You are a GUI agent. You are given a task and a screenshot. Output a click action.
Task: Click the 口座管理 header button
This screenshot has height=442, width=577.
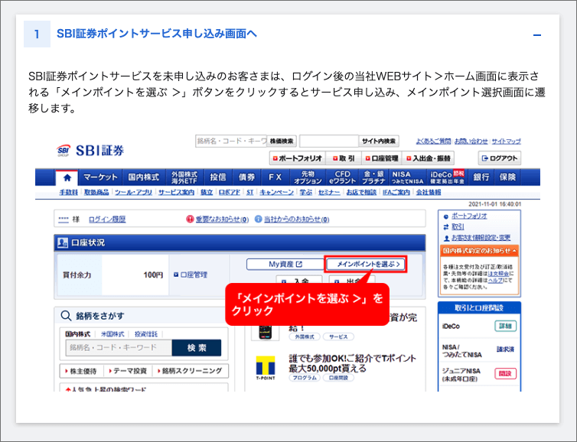[382, 158]
